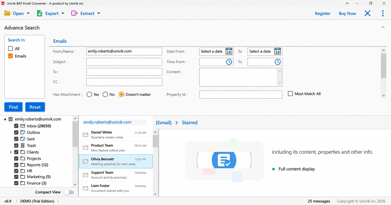Select No for Has Attachment
391x205 pixels.
pyautogui.click(x=105, y=95)
